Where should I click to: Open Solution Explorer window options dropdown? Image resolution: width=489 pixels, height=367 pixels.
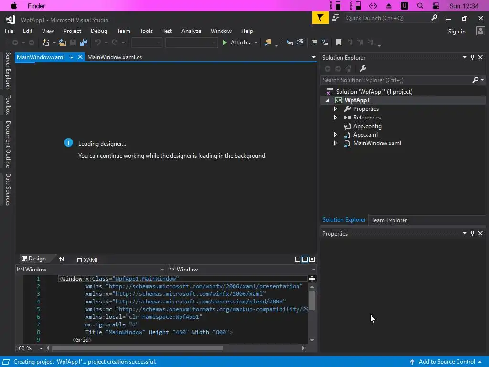click(464, 57)
